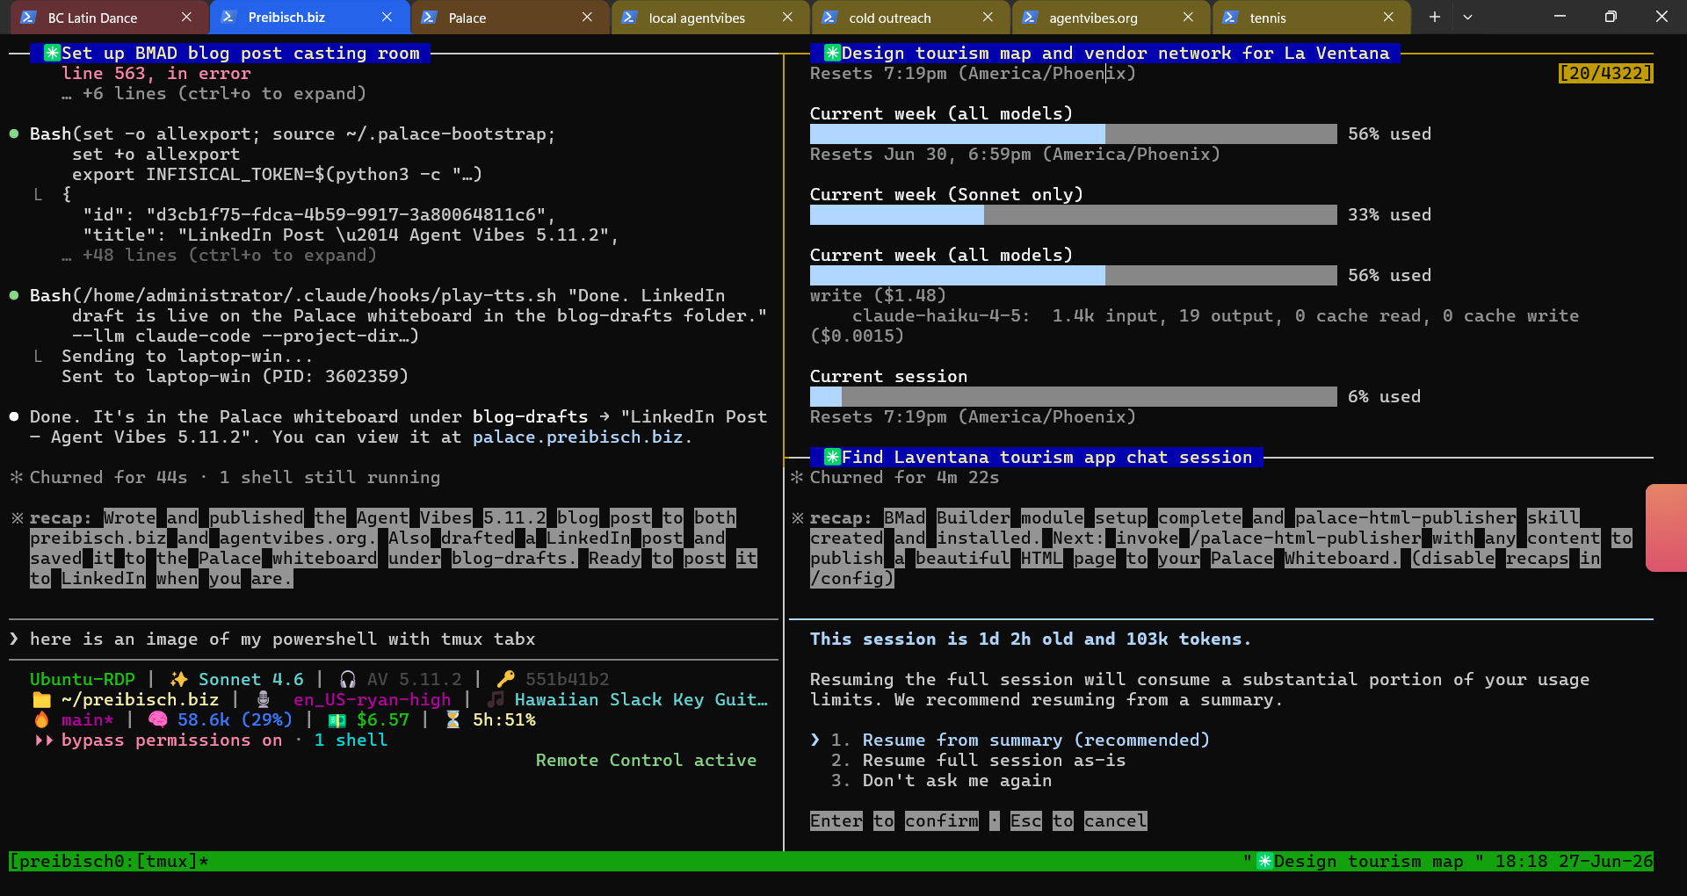Viewport: 1687px width, 896px height.
Task: Click 'Enter to confirm' hint
Action: [894, 820]
